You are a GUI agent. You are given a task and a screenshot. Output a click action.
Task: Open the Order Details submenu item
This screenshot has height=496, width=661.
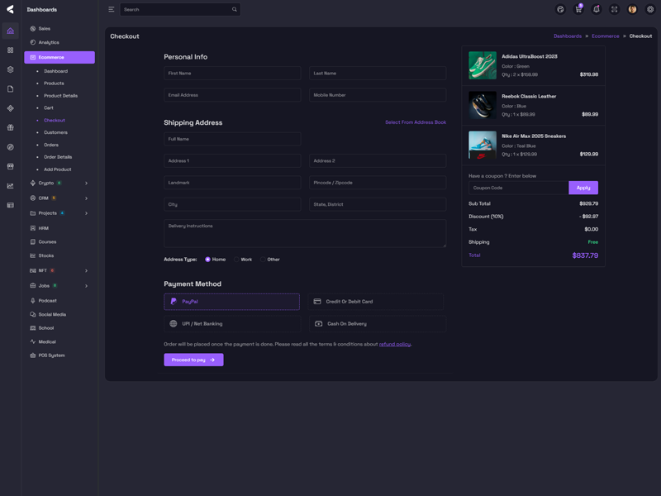(58, 157)
